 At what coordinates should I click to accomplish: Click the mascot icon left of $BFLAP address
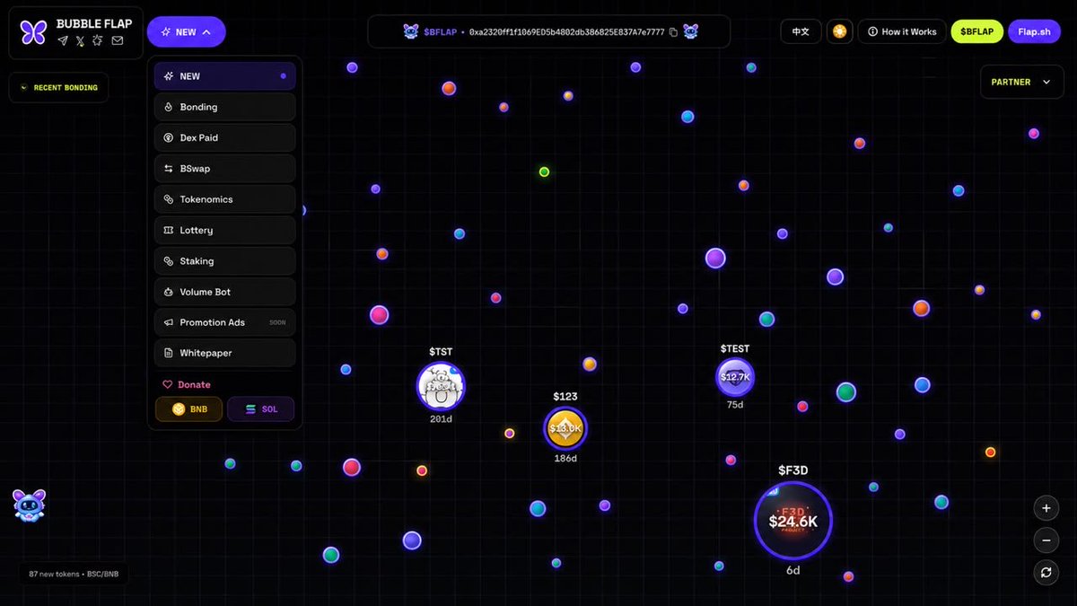pyautogui.click(x=411, y=31)
